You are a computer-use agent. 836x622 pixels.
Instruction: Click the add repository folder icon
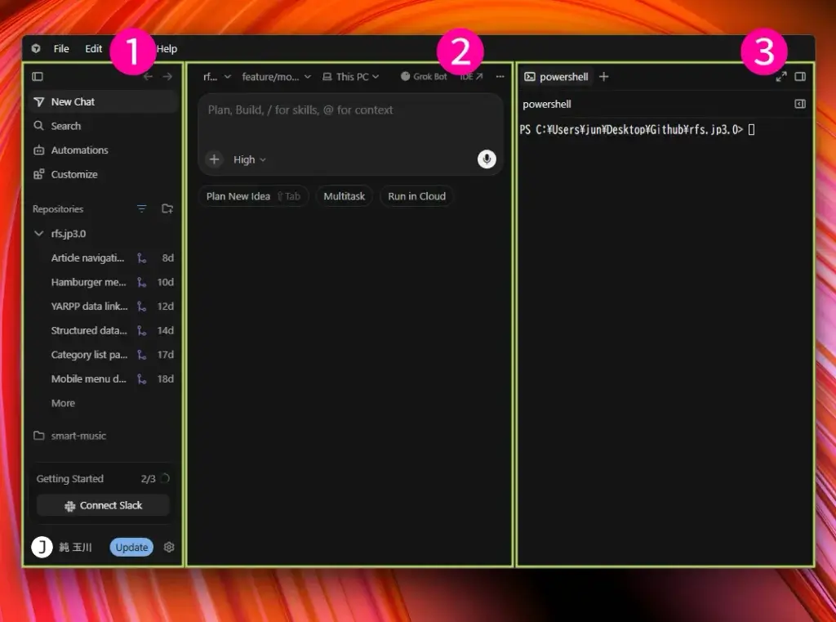[167, 208]
